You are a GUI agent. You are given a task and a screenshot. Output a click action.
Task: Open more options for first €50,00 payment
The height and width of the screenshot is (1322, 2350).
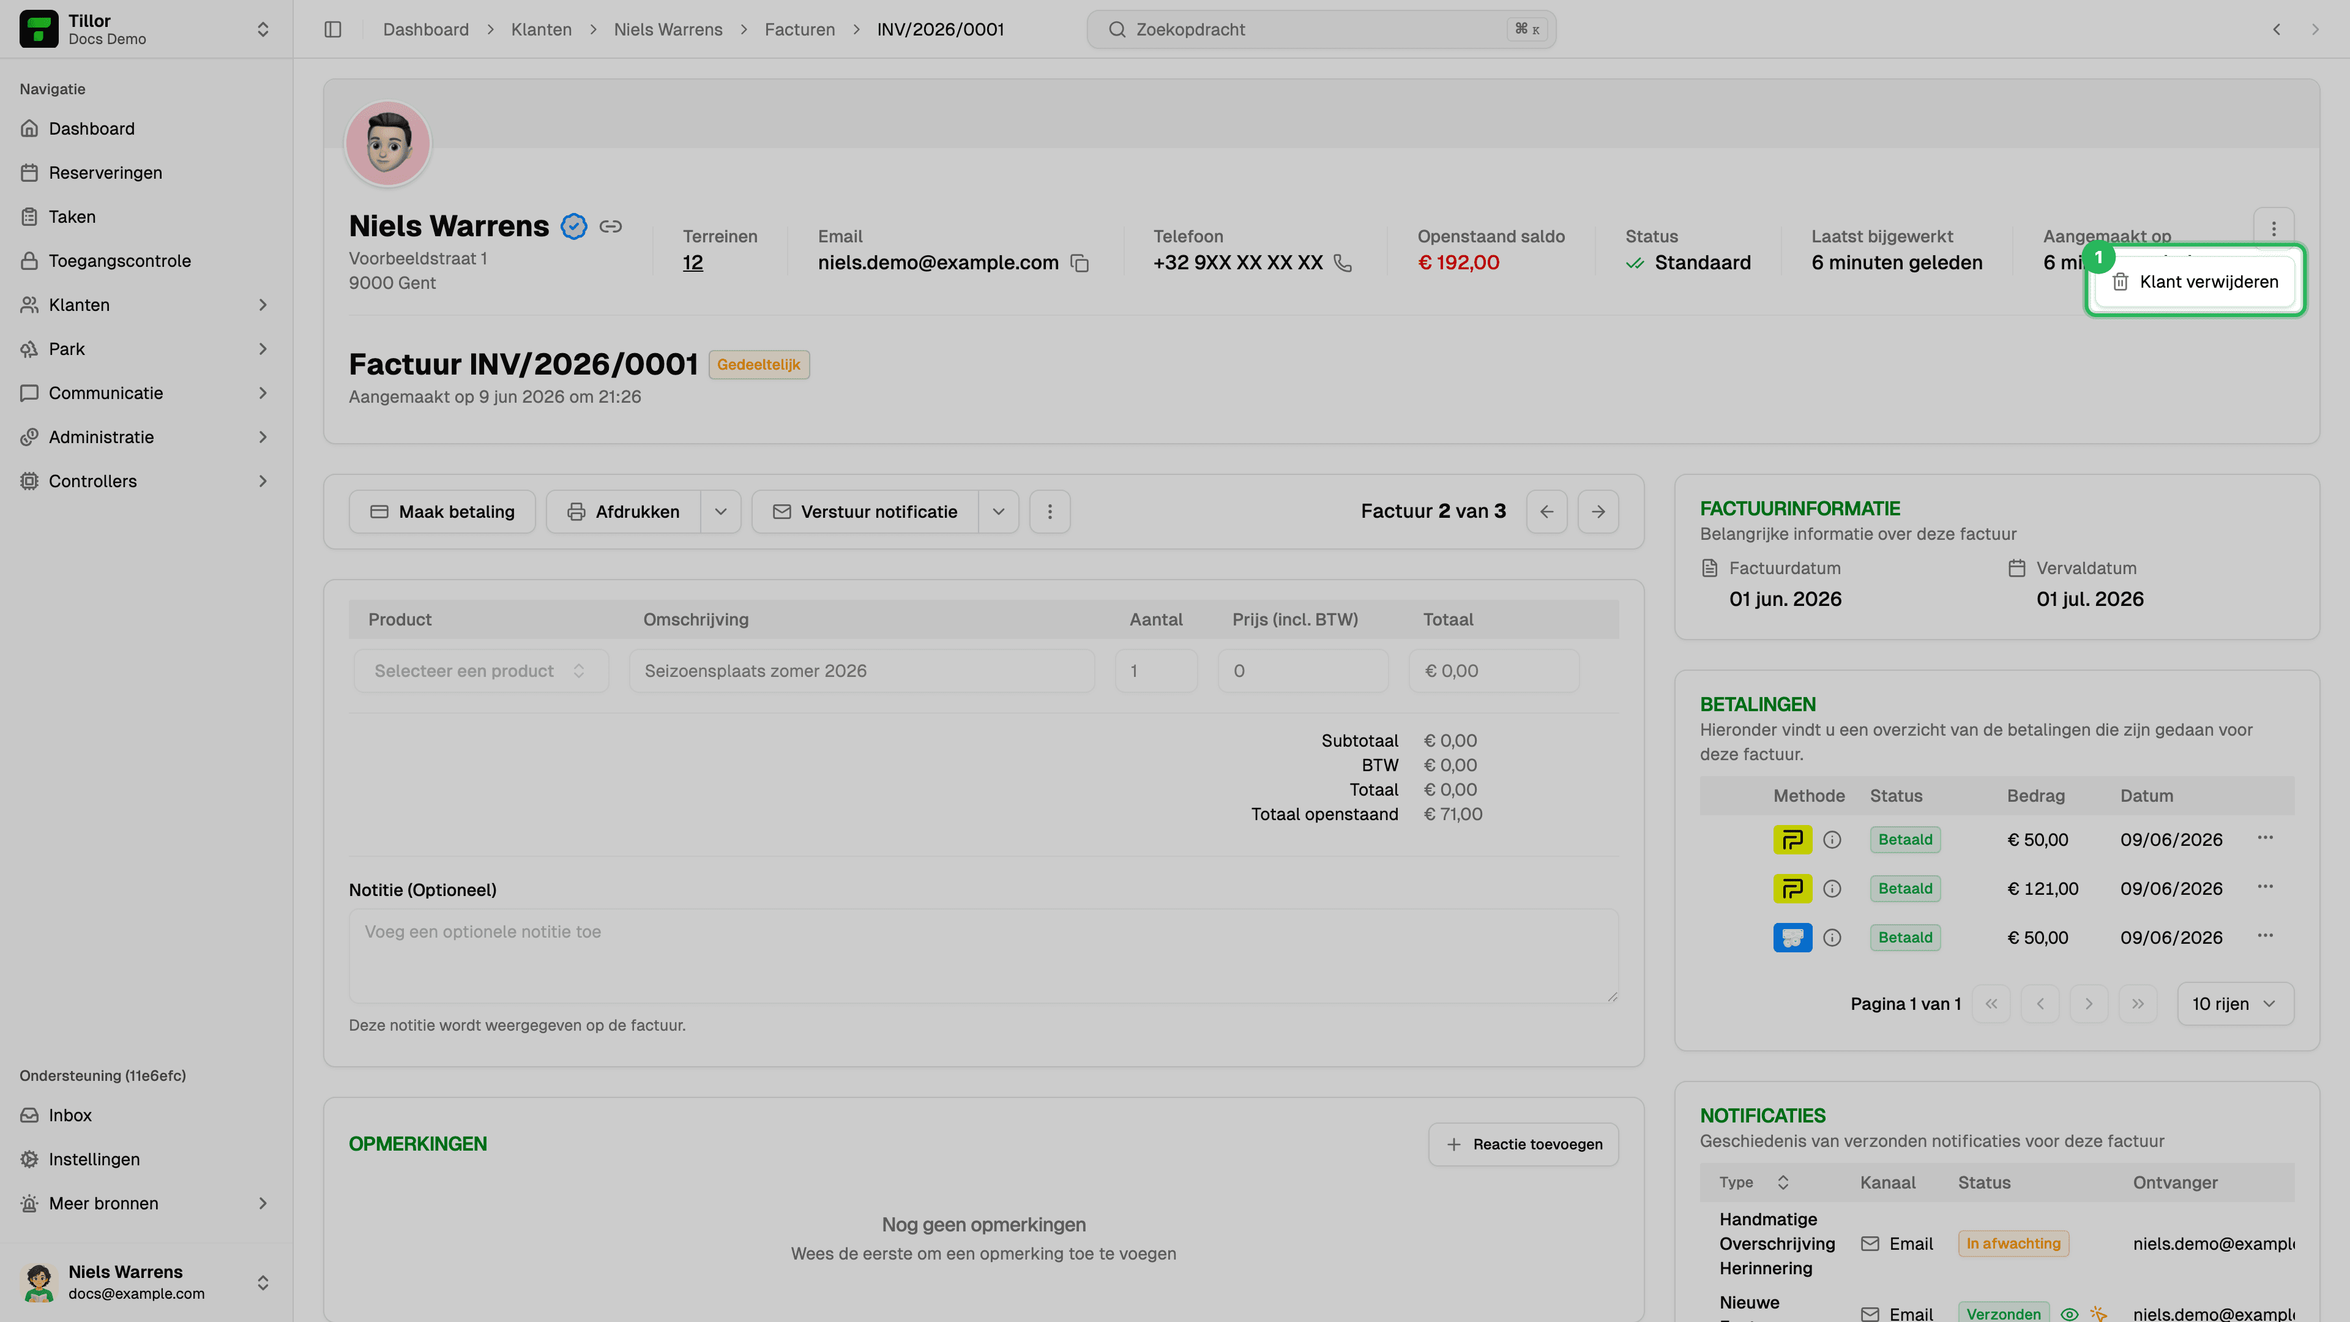point(2265,837)
